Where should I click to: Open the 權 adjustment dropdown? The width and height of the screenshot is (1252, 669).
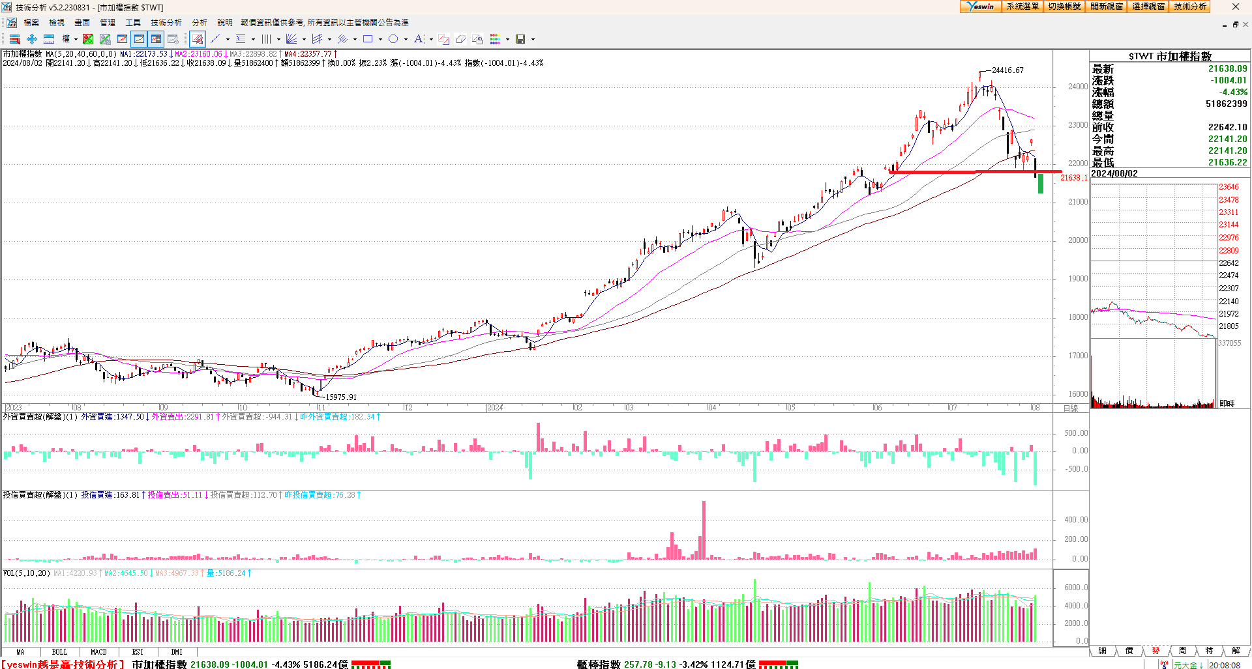pos(69,39)
